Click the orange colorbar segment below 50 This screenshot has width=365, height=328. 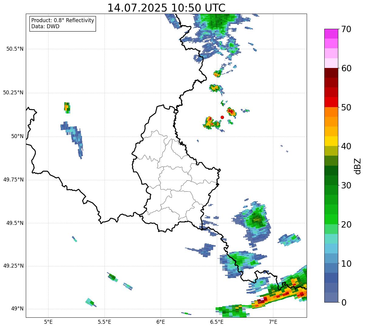[x=331, y=112]
